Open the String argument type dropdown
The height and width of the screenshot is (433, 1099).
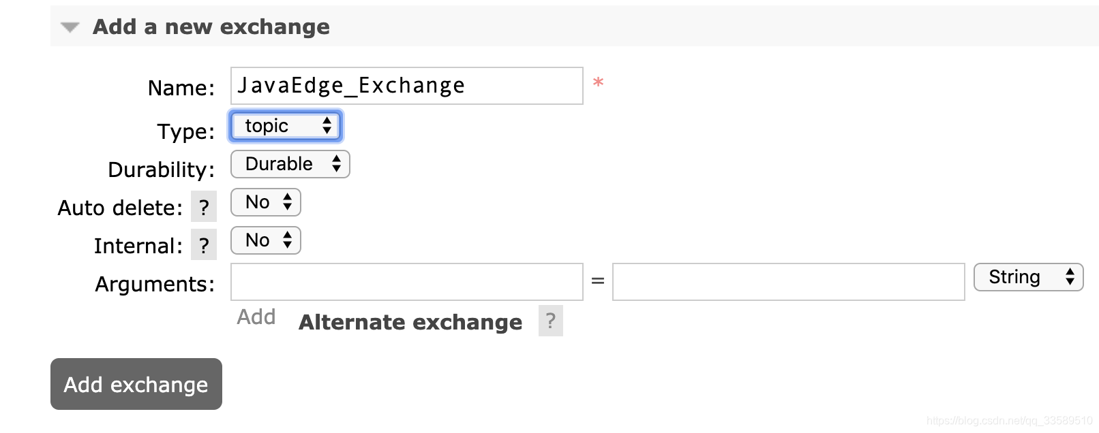coord(1029,277)
